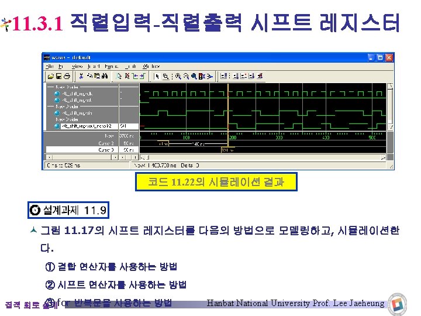Click the Zoom Full dark magnifier icon
The height and width of the screenshot is (316, 421).
194,76
